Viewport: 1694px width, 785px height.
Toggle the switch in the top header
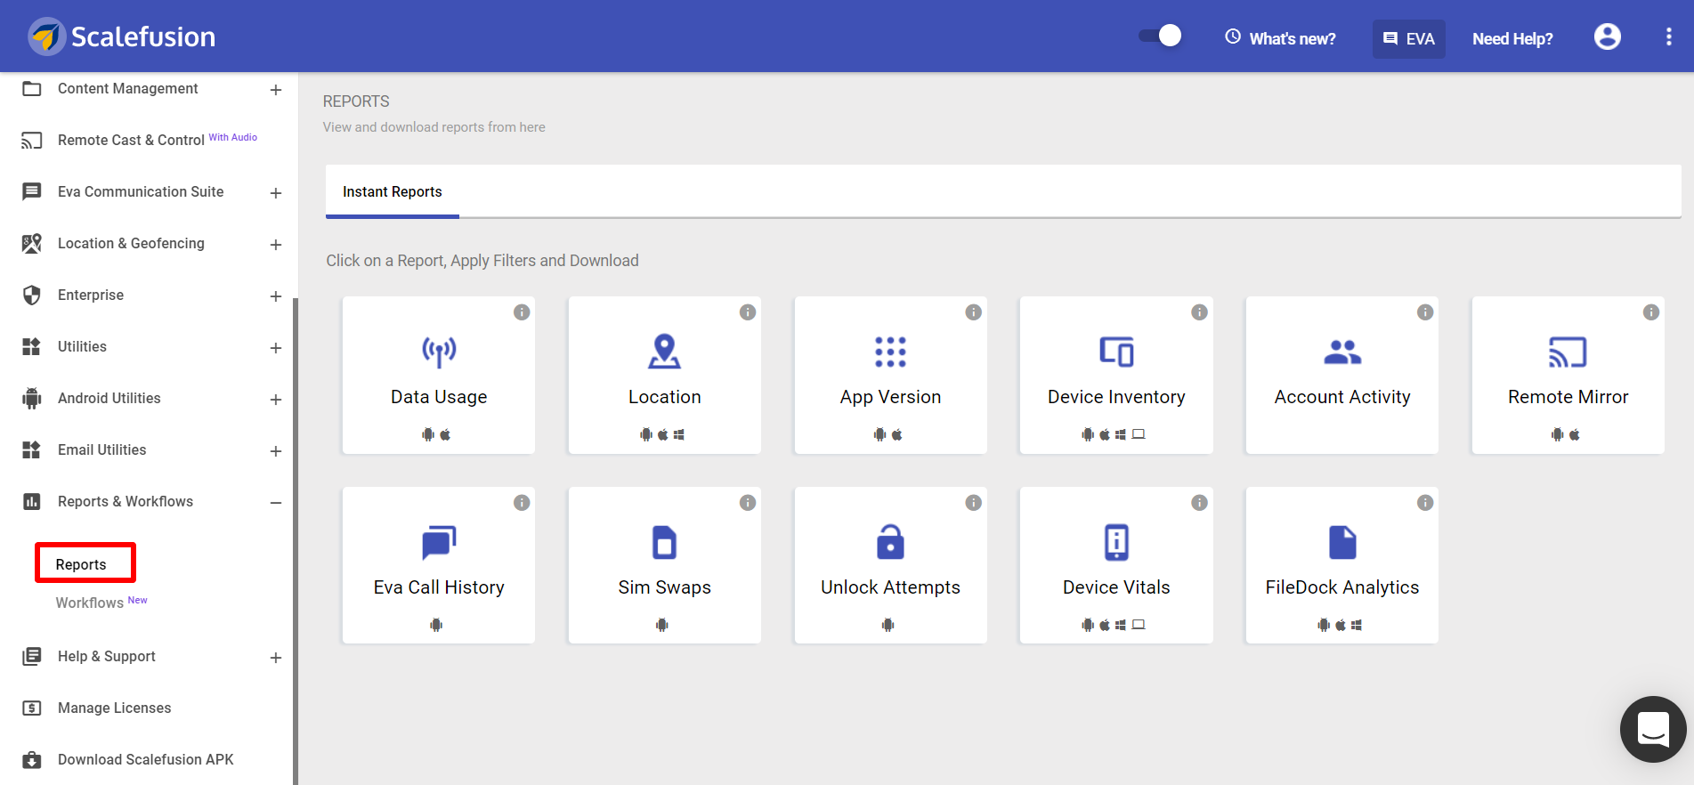point(1160,36)
